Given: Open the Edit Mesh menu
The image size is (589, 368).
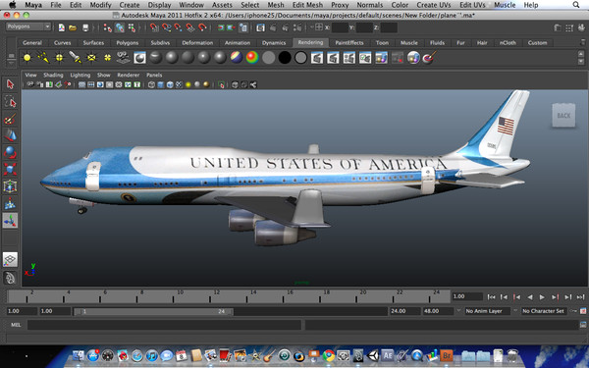Looking at the screenshot, I should (307, 5).
